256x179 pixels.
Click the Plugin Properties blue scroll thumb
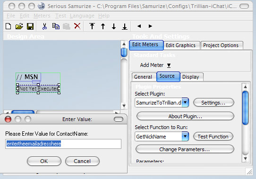246,108
